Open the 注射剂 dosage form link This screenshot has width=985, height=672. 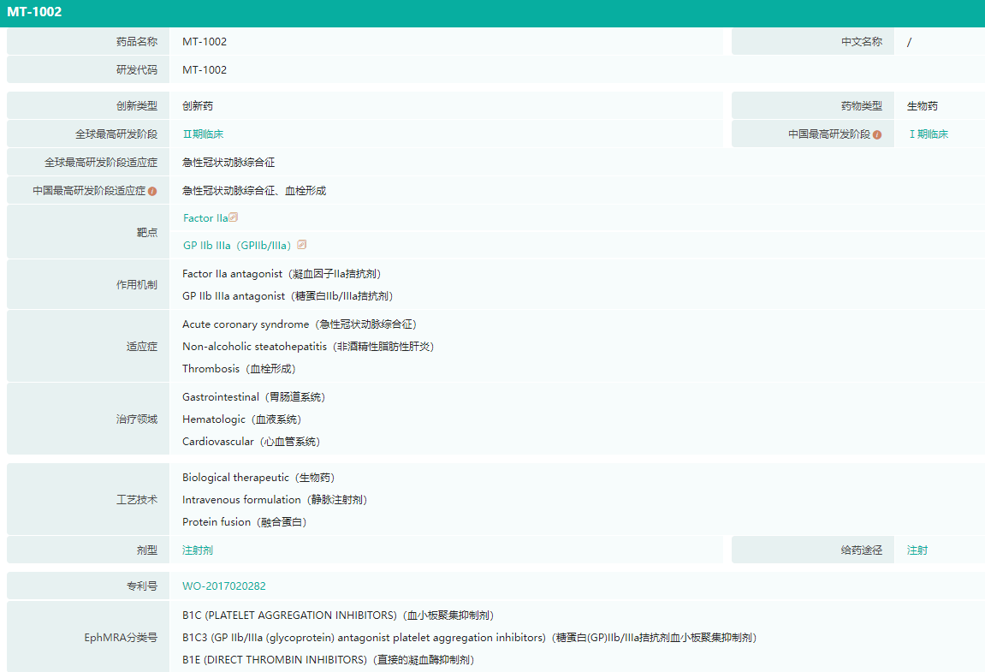coord(198,550)
